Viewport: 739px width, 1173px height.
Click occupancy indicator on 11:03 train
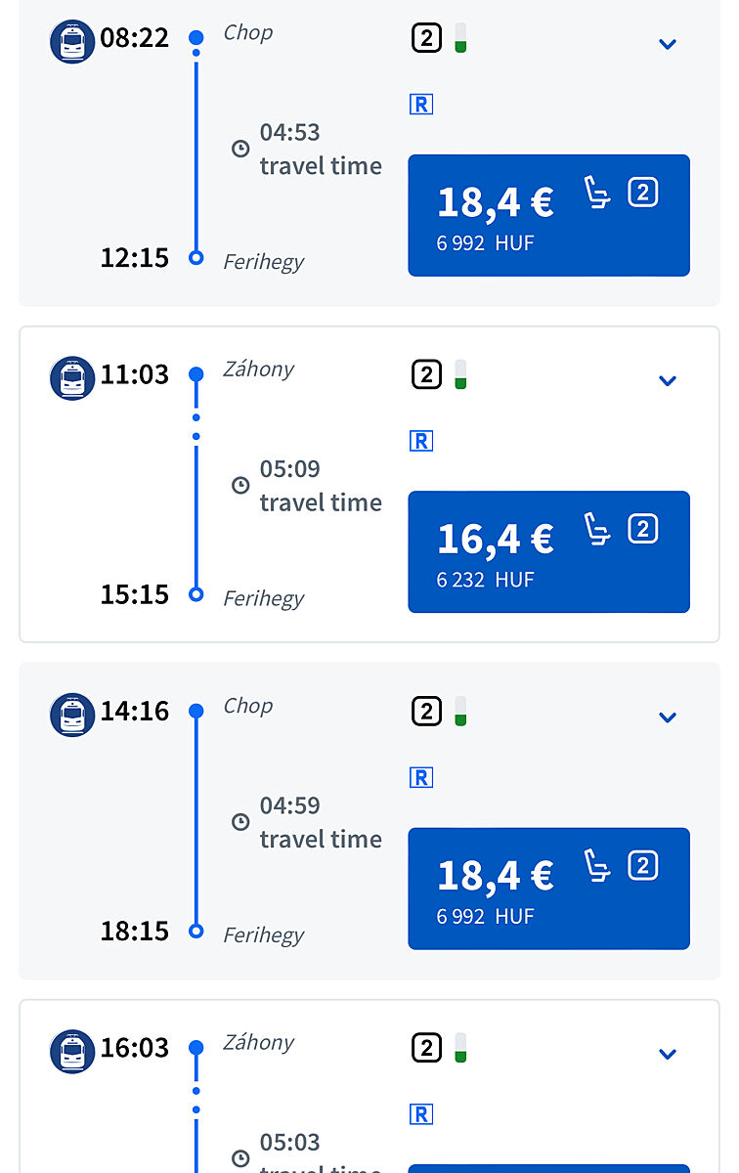[x=460, y=374]
